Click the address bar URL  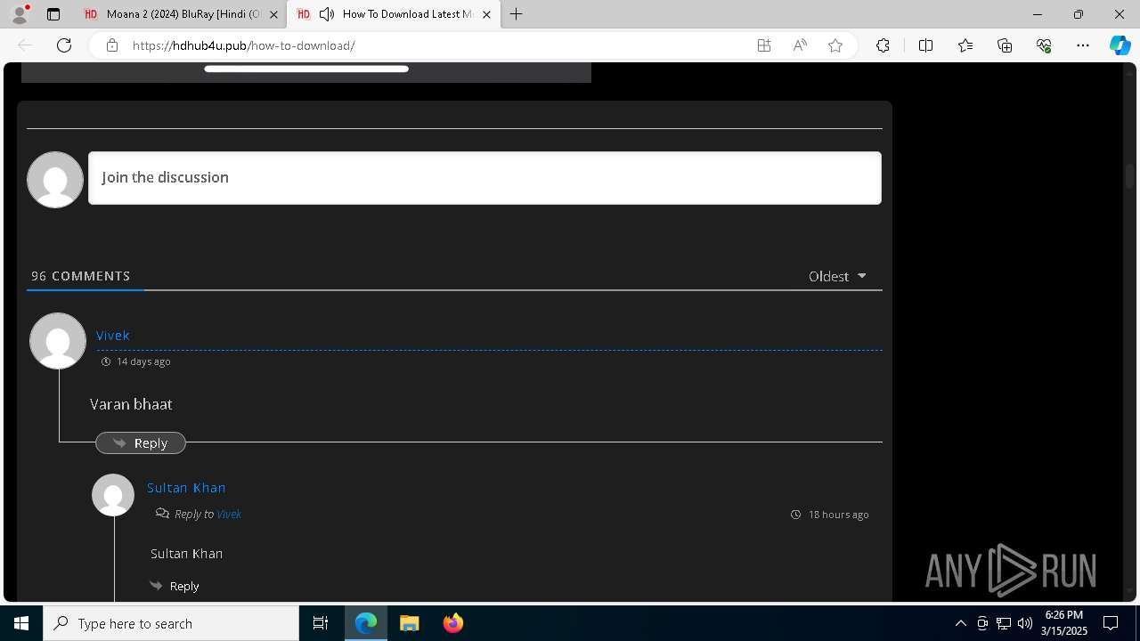pyautogui.click(x=243, y=45)
